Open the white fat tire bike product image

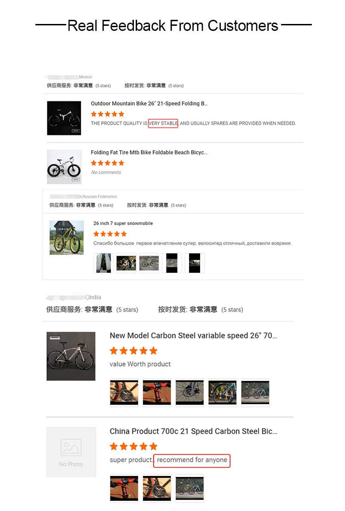64,167
